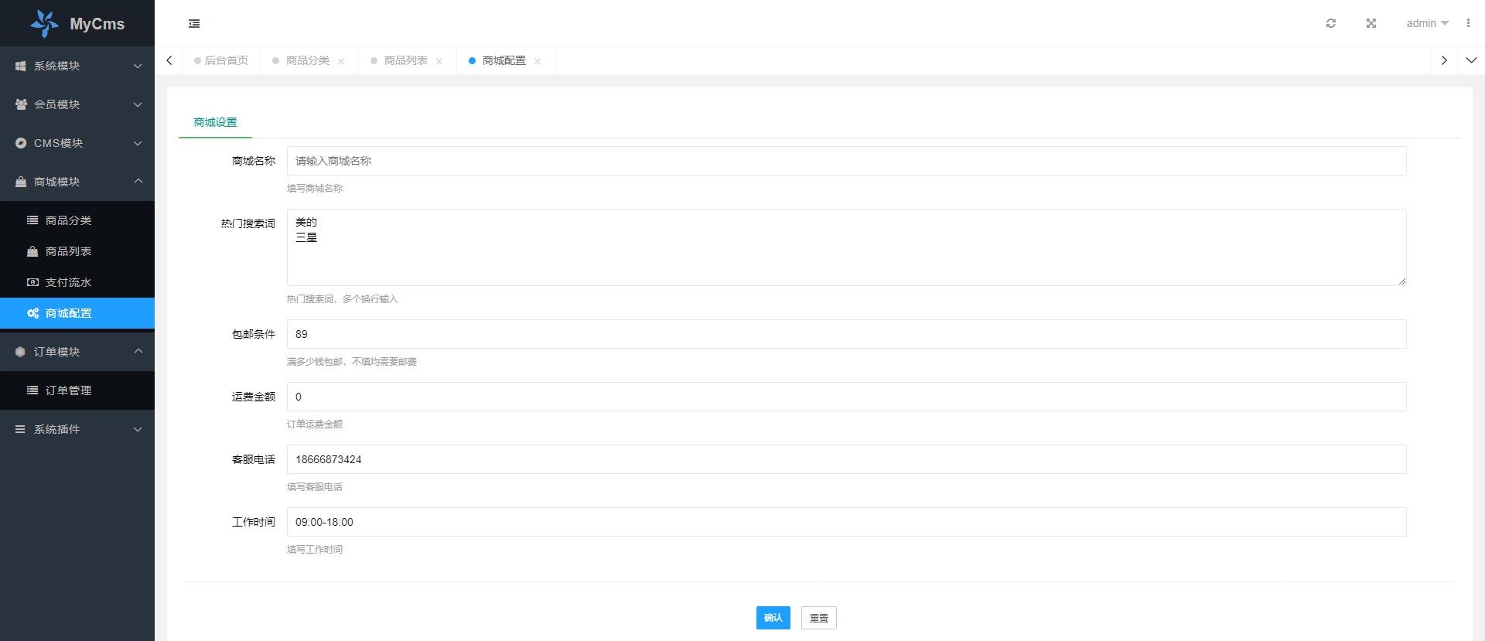Click the 重置 reset button
Viewport: 1485px width, 641px height.
[x=818, y=618]
